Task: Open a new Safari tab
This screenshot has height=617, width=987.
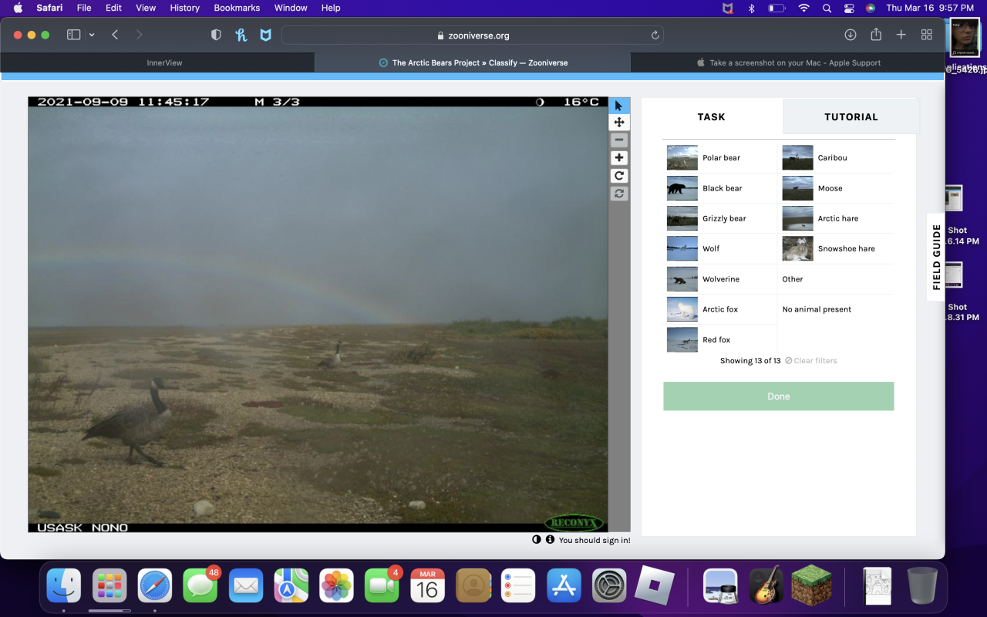Action: click(901, 35)
